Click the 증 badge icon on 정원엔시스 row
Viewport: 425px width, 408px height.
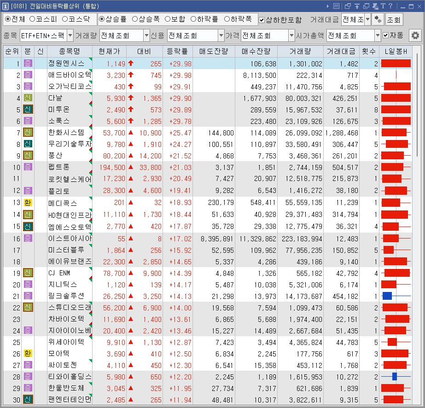pyautogui.click(x=28, y=64)
